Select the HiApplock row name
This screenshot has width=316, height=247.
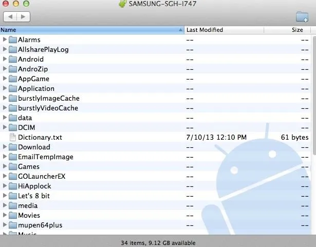[x=34, y=186]
